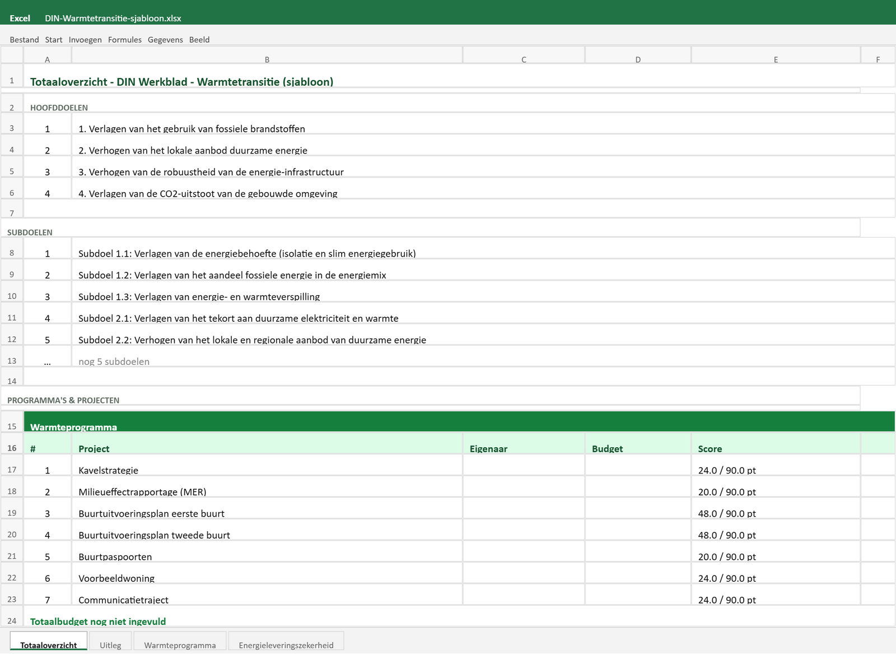Select column F header
The height and width of the screenshot is (654, 896).
point(878,55)
